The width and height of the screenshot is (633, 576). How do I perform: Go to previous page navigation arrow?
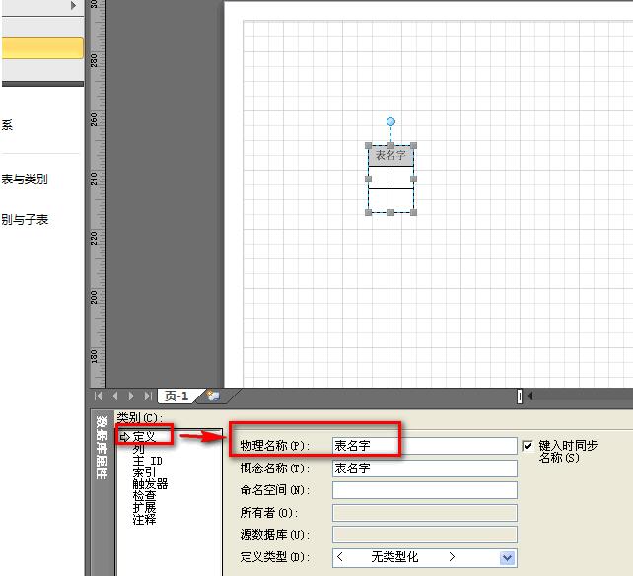(x=115, y=396)
